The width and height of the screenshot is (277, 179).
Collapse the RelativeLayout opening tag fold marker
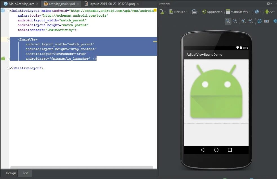tap(8, 11)
